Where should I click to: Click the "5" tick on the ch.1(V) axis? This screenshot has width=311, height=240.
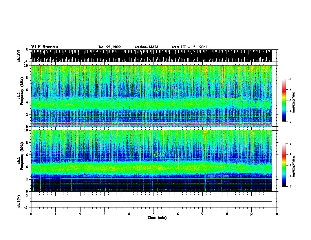coord(27,50)
